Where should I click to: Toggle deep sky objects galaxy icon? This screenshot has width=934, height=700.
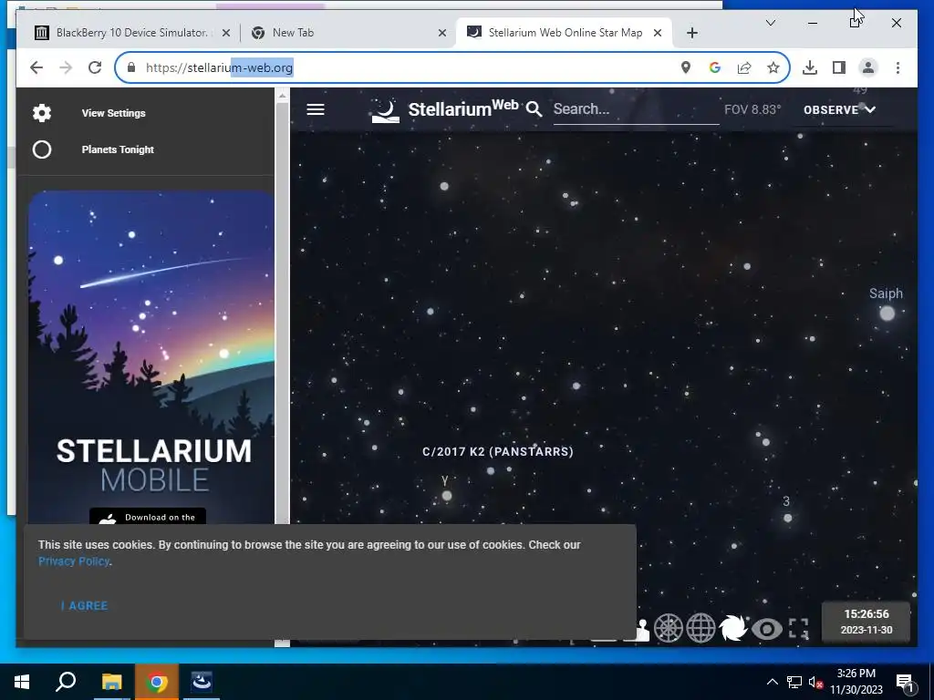click(732, 628)
